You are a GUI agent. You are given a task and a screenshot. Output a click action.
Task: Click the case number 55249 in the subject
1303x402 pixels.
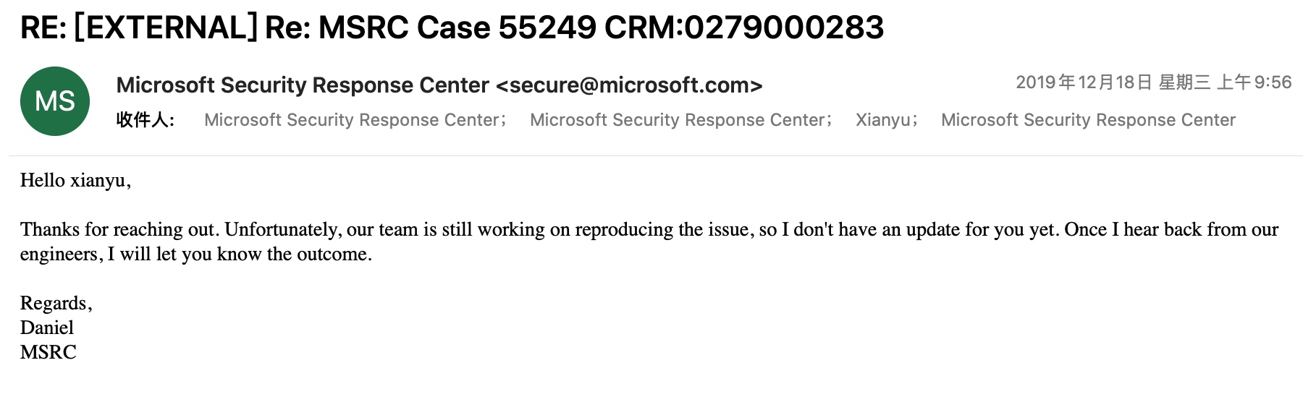547,28
